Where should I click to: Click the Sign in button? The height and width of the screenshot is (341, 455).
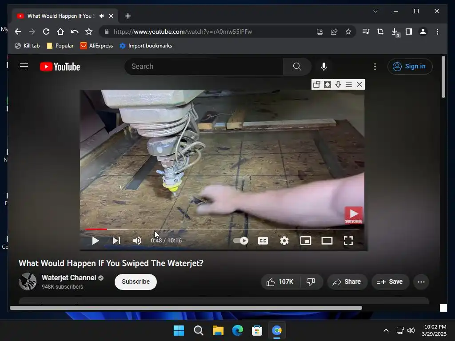click(410, 67)
